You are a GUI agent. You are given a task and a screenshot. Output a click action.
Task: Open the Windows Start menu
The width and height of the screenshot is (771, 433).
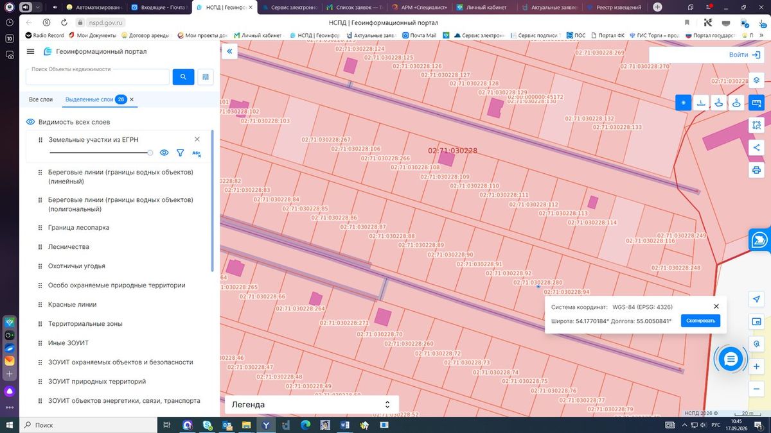9,425
